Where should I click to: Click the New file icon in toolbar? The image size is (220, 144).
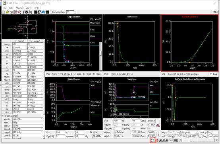pos(4,12)
